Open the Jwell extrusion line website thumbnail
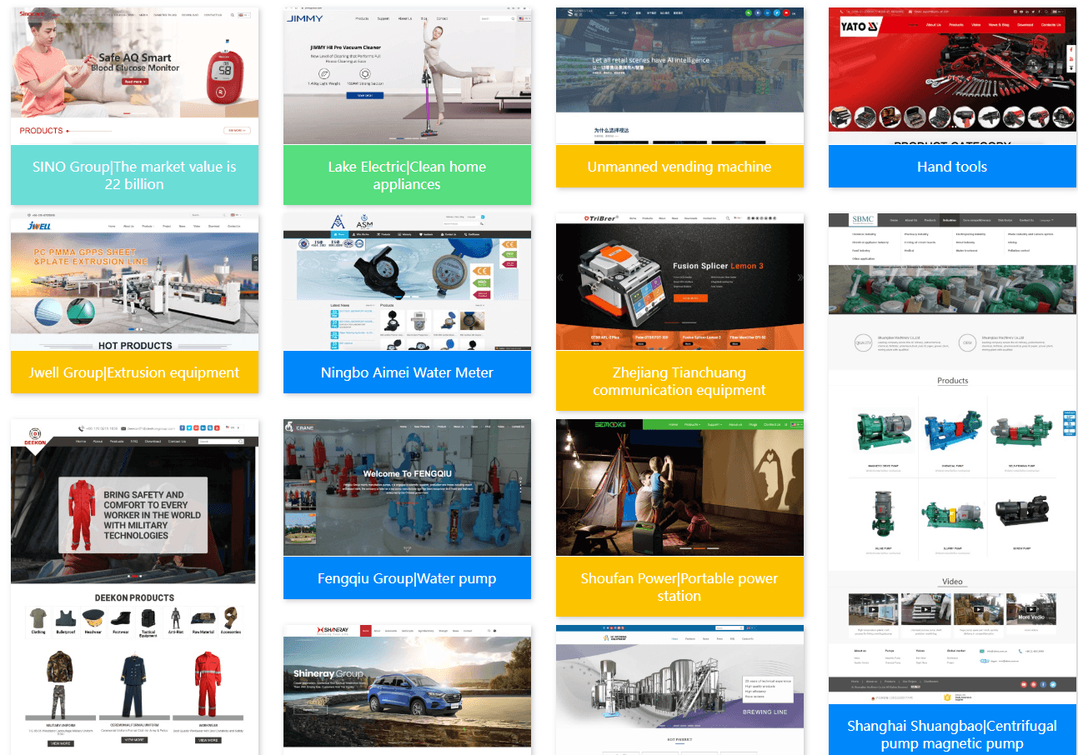 (134, 282)
